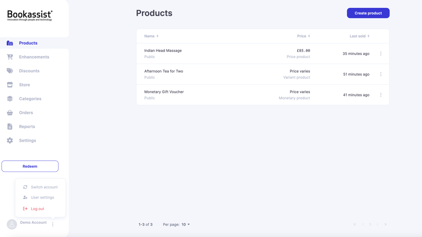
Task: Click the Reports document icon
Action: click(10, 127)
